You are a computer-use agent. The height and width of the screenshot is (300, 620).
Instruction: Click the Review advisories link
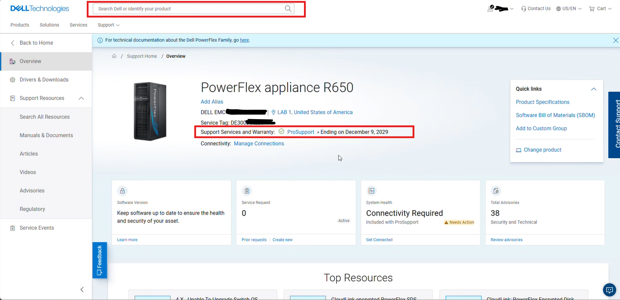point(506,240)
